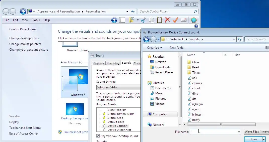Open the dropdown arrow next to folder options icon

pyautogui.click(x=138, y=20)
